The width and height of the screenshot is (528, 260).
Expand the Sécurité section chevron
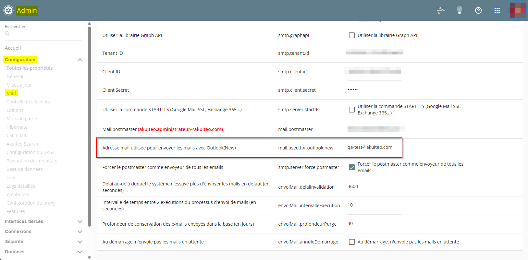click(80, 242)
